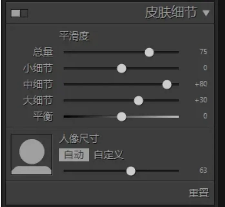Image resolution: width=225 pixels, height=207 pixels.
Task: Click the portrait size slider handle
Action: (x=131, y=171)
